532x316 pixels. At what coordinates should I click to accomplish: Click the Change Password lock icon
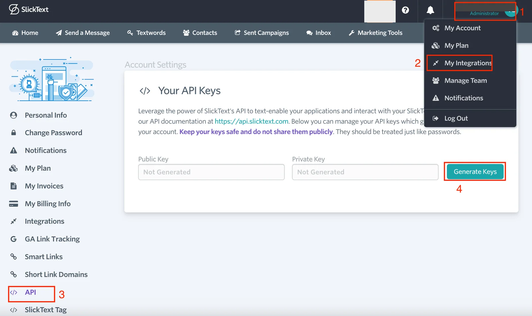click(14, 133)
